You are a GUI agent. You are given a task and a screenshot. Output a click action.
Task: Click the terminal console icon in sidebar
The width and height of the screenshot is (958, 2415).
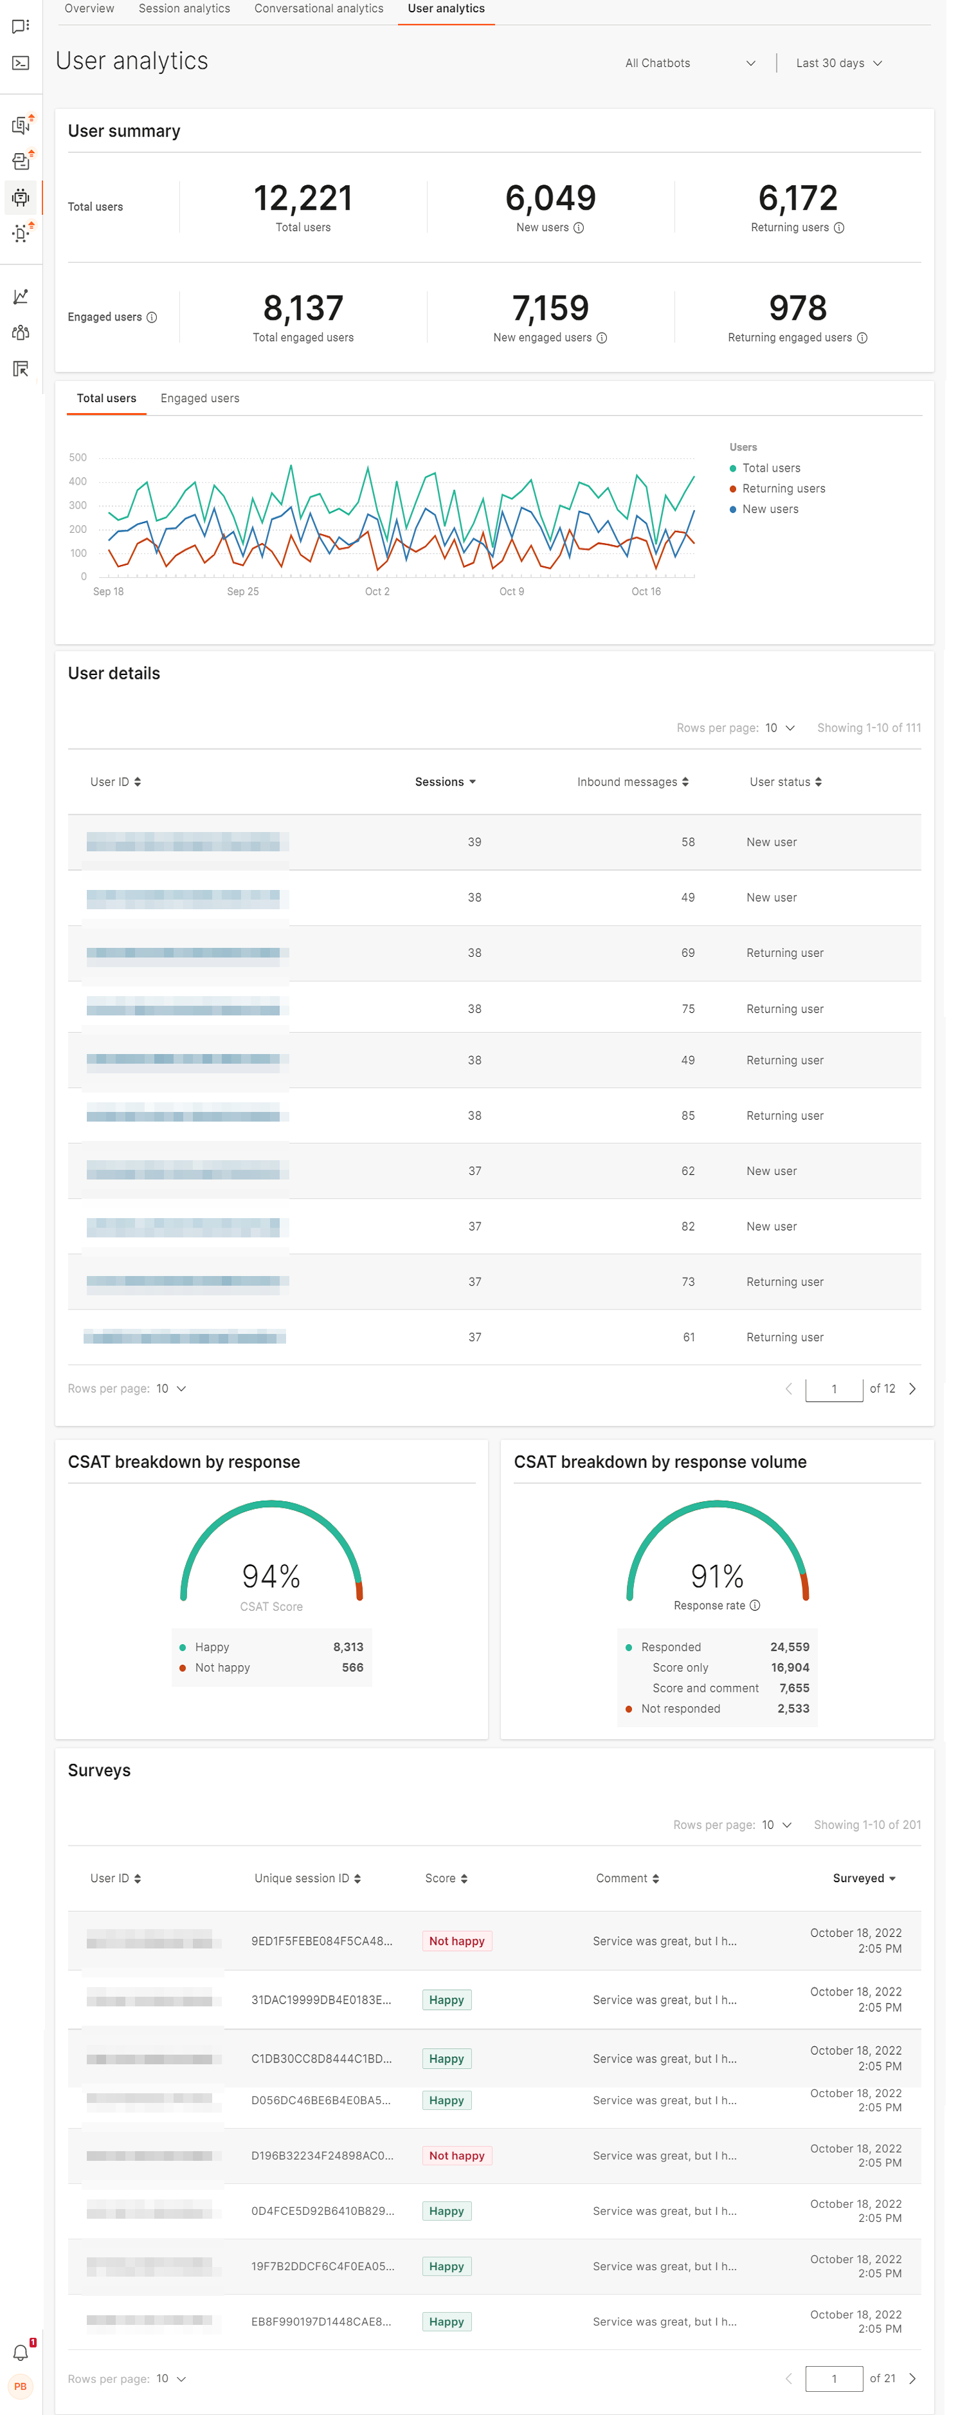tap(21, 63)
